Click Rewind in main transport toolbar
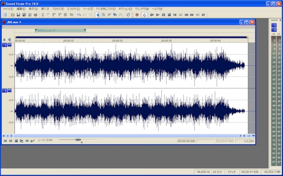 coord(186,15)
